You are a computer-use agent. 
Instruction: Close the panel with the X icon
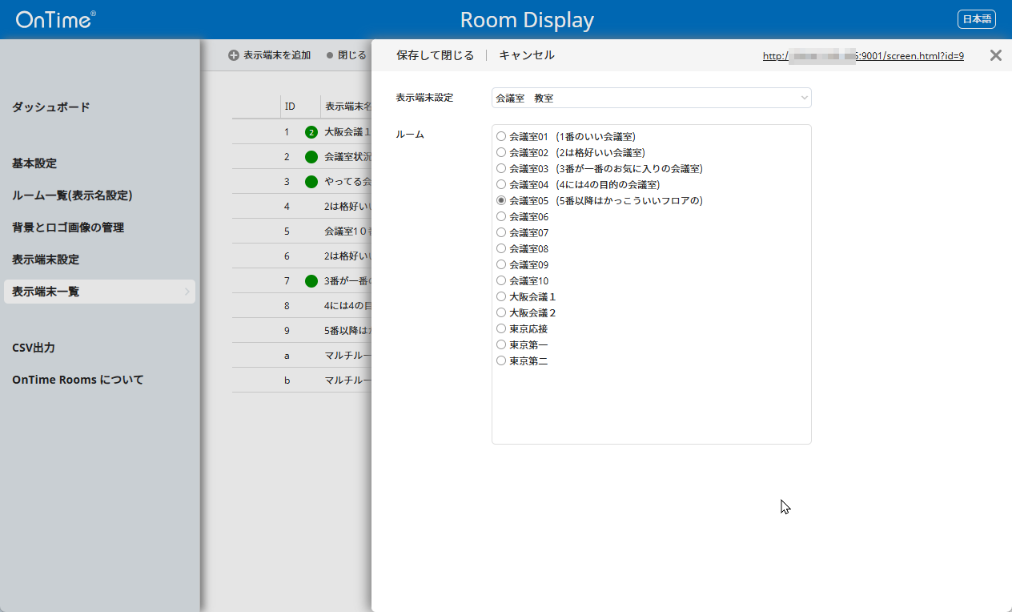[x=995, y=55]
